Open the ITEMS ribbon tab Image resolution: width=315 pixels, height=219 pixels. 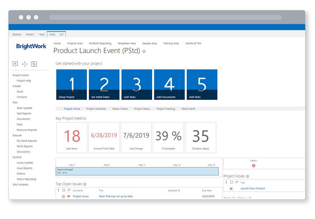click(52, 35)
